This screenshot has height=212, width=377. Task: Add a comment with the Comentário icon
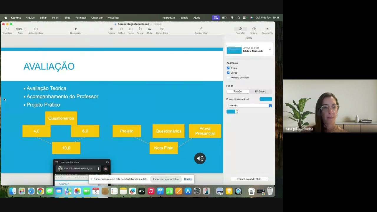coord(162,29)
